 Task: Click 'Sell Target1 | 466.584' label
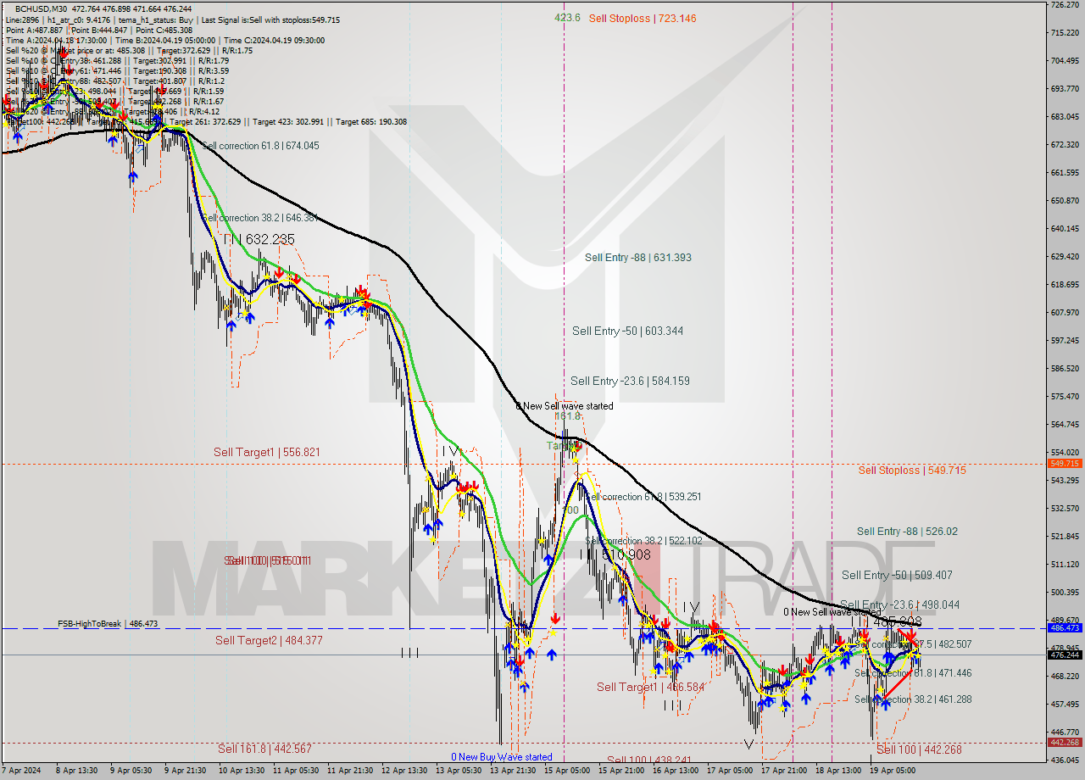[650, 688]
